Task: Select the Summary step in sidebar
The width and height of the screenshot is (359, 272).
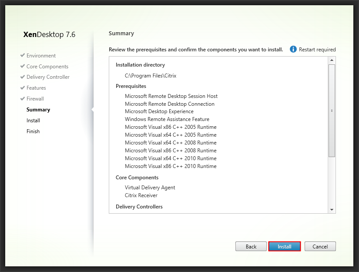Action: pos(38,110)
